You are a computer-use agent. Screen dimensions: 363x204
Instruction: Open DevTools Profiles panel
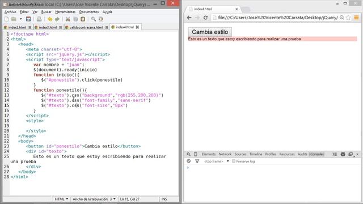click(271, 154)
